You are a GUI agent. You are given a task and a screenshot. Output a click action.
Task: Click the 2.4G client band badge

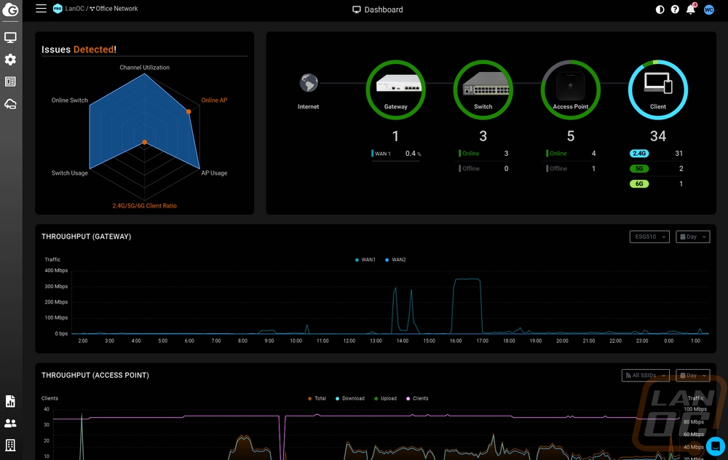tap(638, 154)
